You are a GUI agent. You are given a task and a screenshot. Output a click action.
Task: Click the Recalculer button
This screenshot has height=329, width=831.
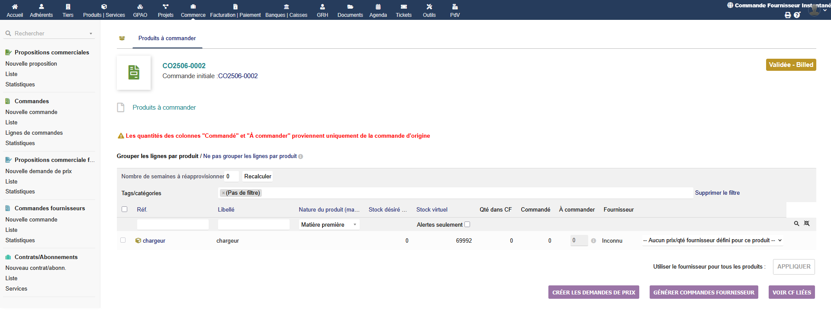pyautogui.click(x=258, y=177)
